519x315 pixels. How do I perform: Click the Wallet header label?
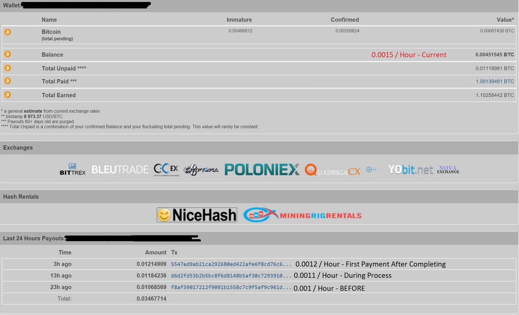[12, 6]
